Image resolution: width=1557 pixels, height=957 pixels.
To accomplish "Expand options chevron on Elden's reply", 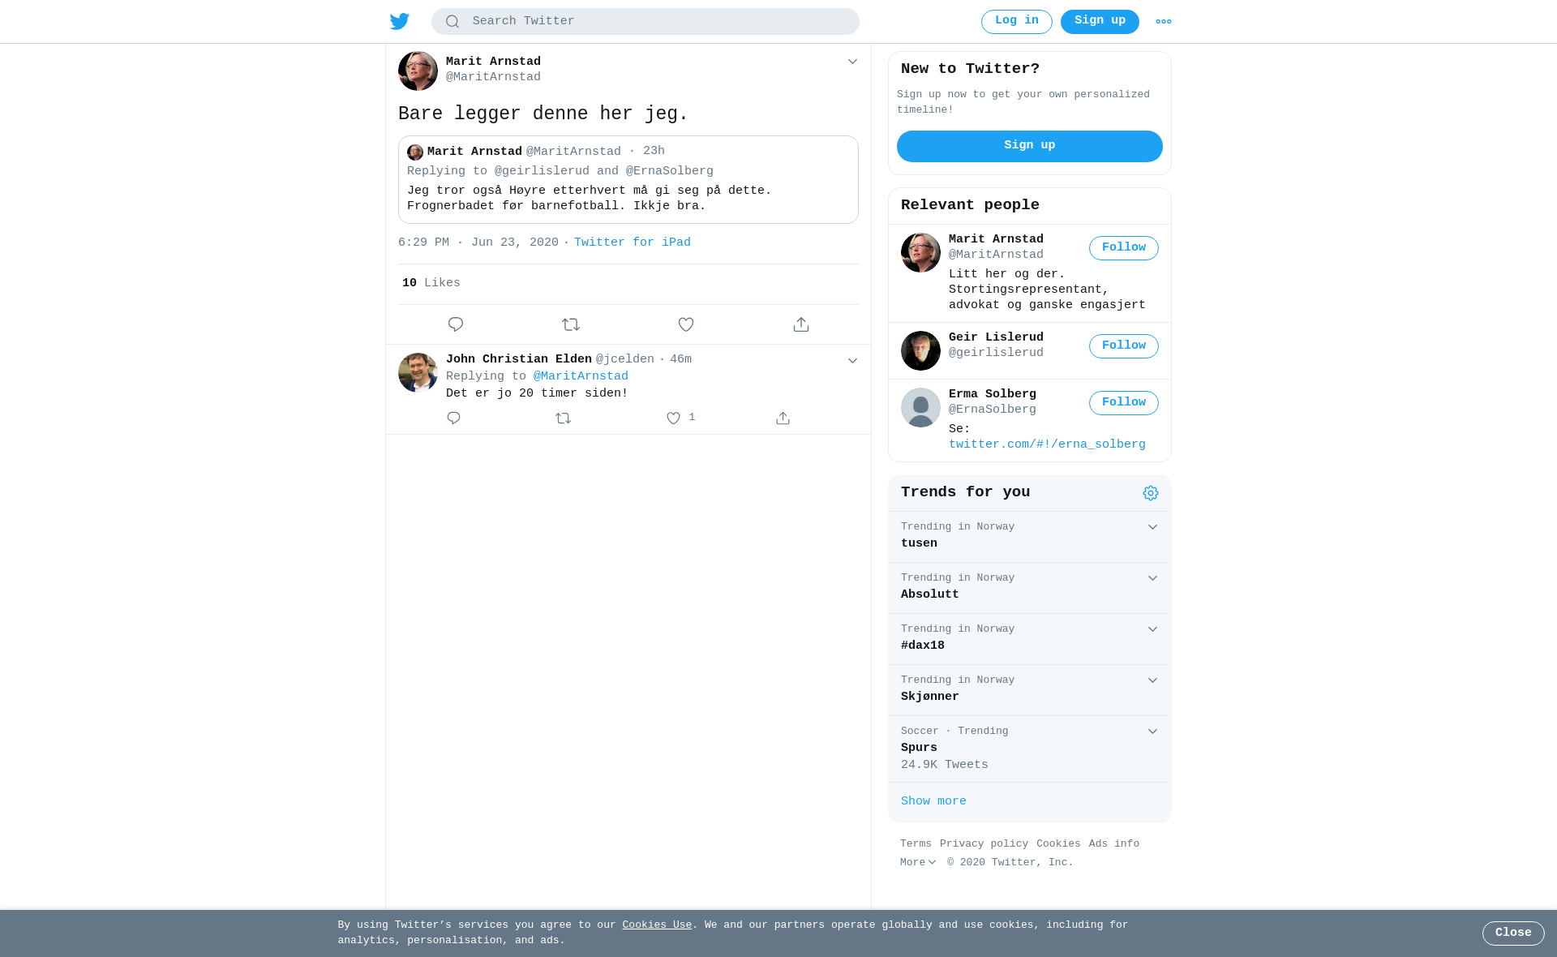I will [x=852, y=361].
